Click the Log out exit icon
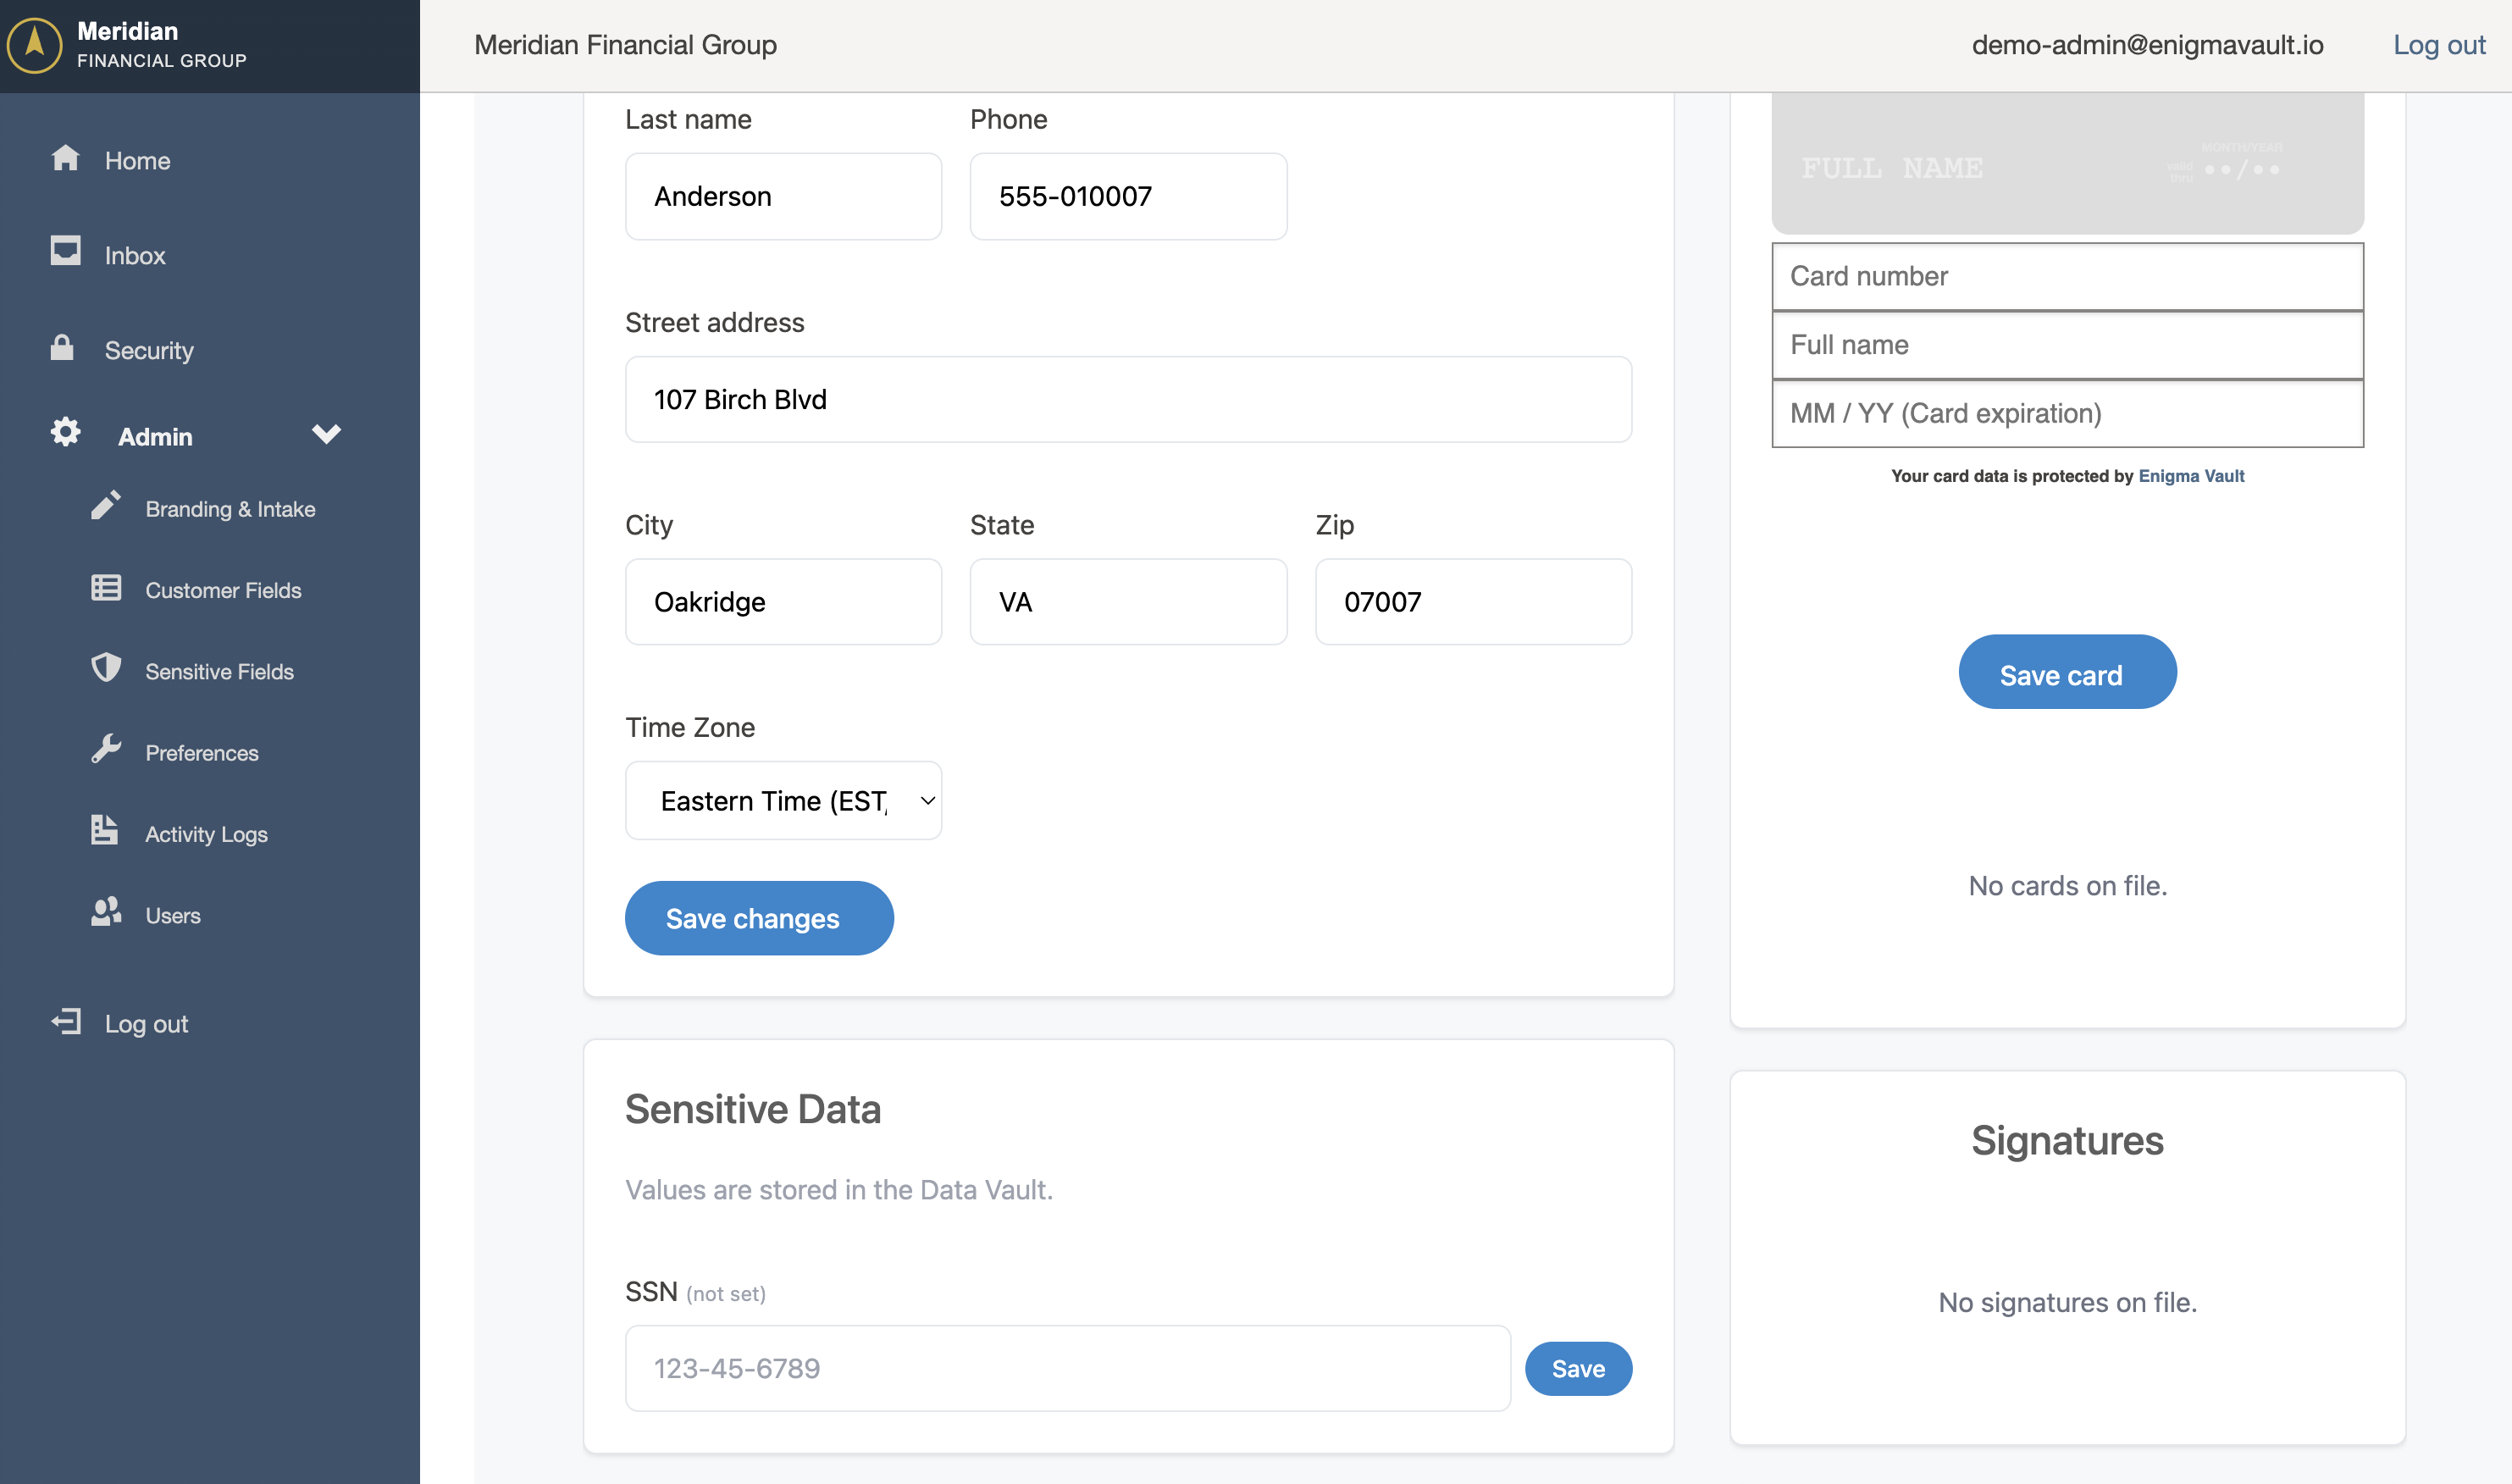Viewport: 2512px width, 1484px height. [x=65, y=1022]
